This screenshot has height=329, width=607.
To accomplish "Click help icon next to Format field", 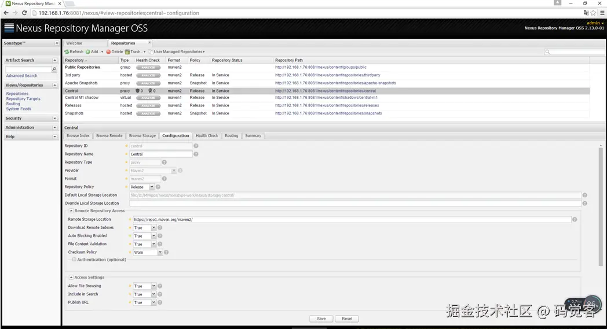I will pyautogui.click(x=164, y=179).
